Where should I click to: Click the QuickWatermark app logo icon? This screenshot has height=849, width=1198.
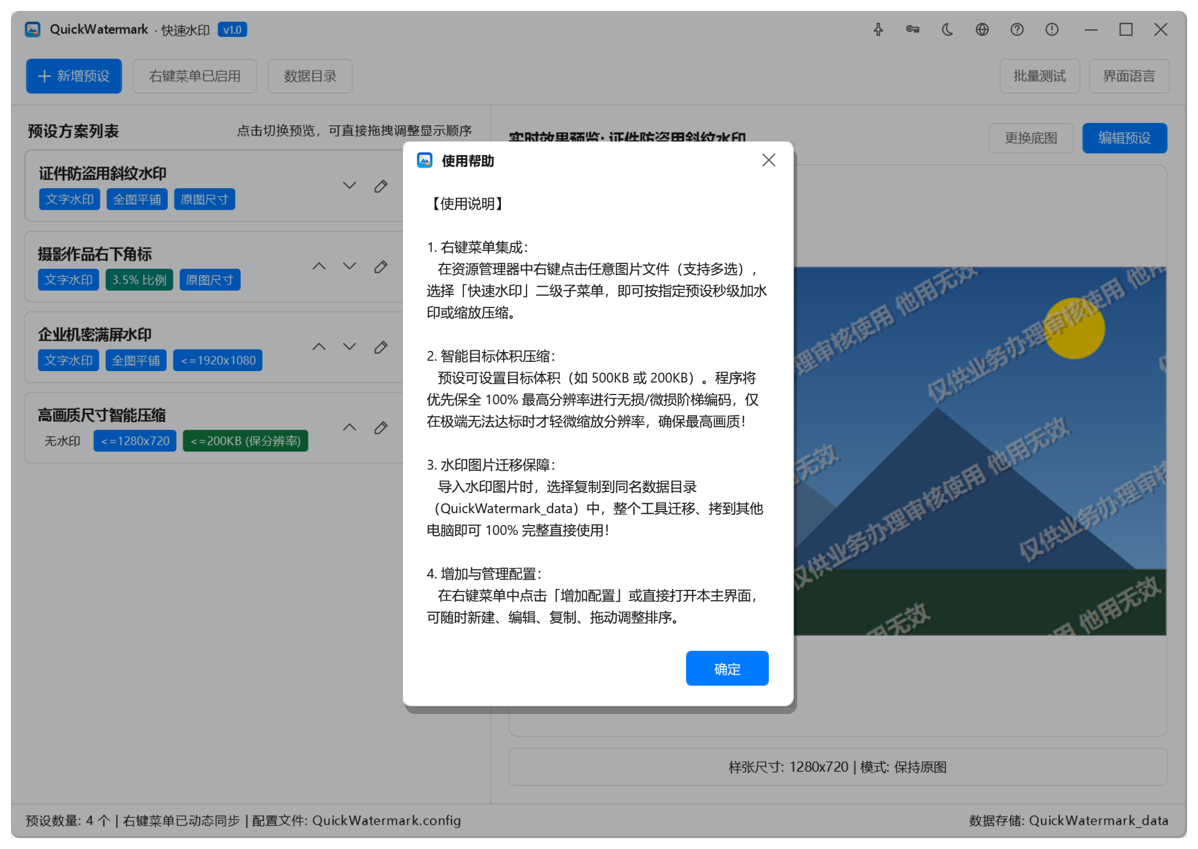click(33, 29)
